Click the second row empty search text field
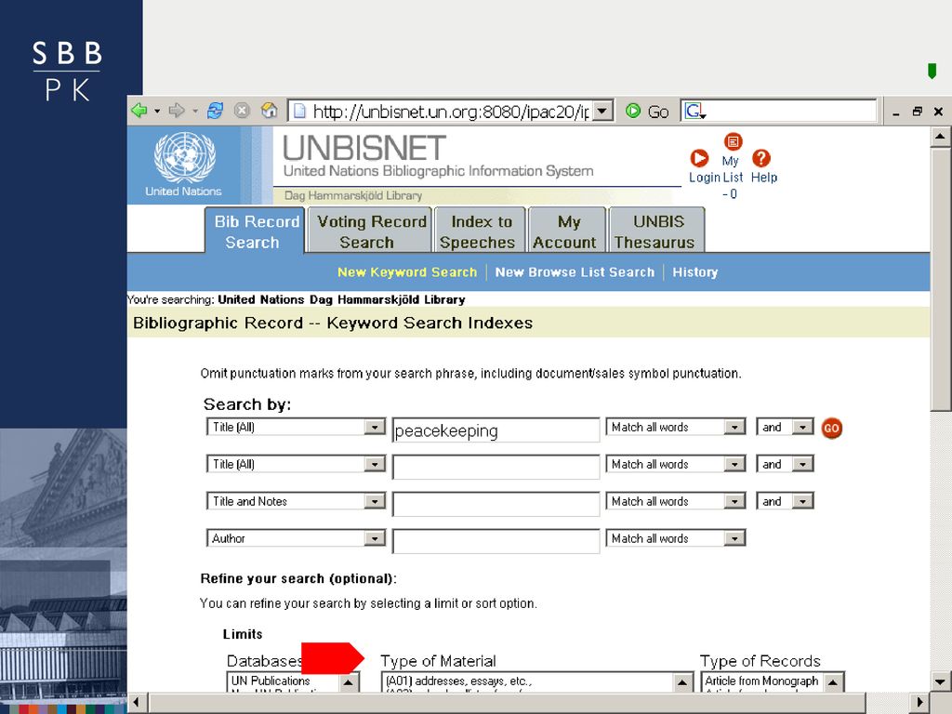 click(496, 468)
